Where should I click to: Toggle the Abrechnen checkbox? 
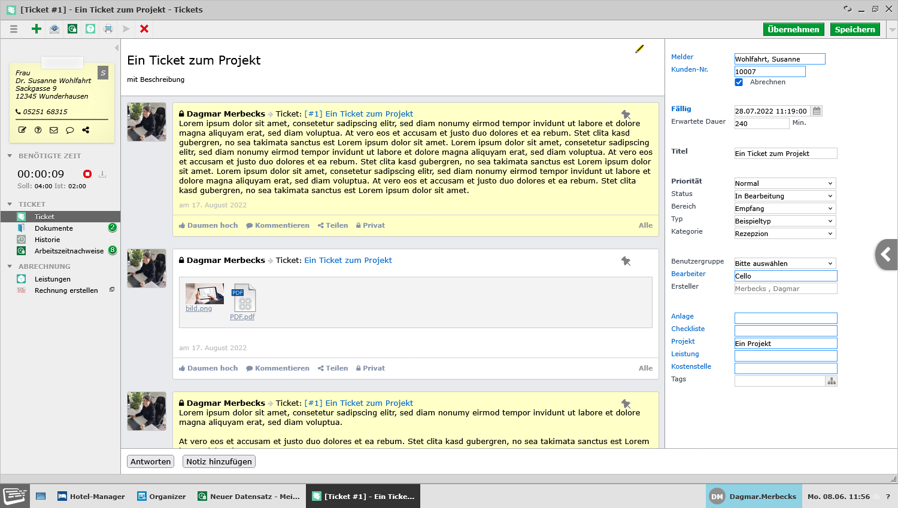coord(739,82)
